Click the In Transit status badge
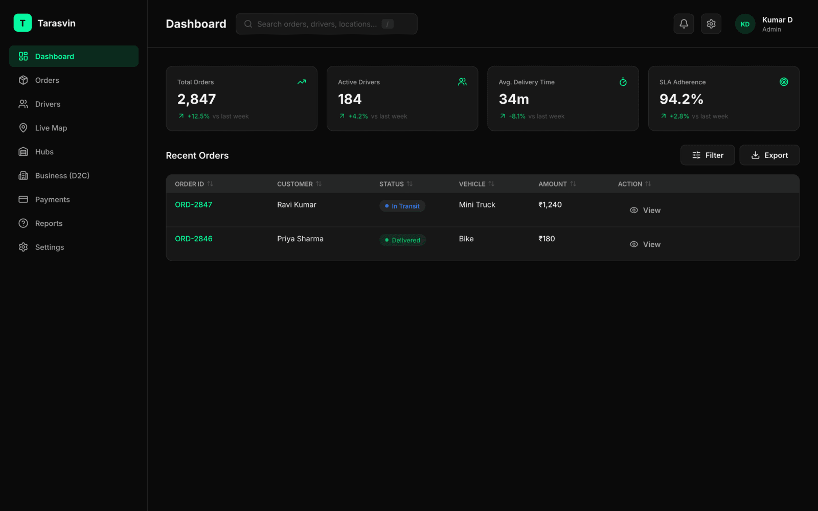Viewport: 818px width, 511px height. [x=402, y=206]
